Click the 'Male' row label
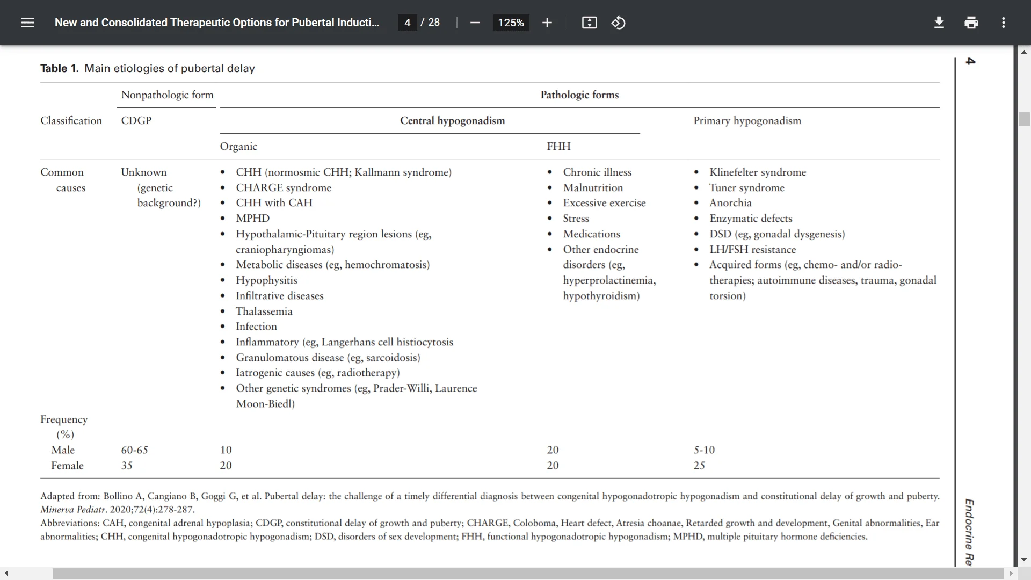This screenshot has width=1031, height=580. click(x=63, y=450)
